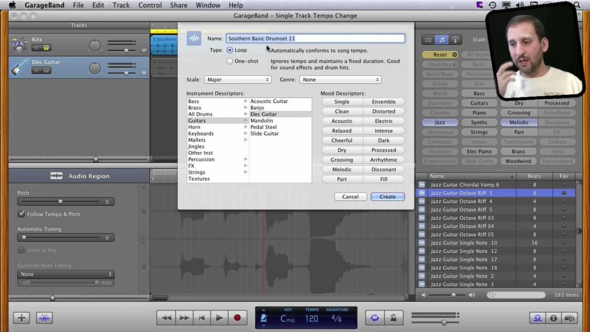Solo the Elec Guitar track
590x332 pixels.
click(x=46, y=71)
